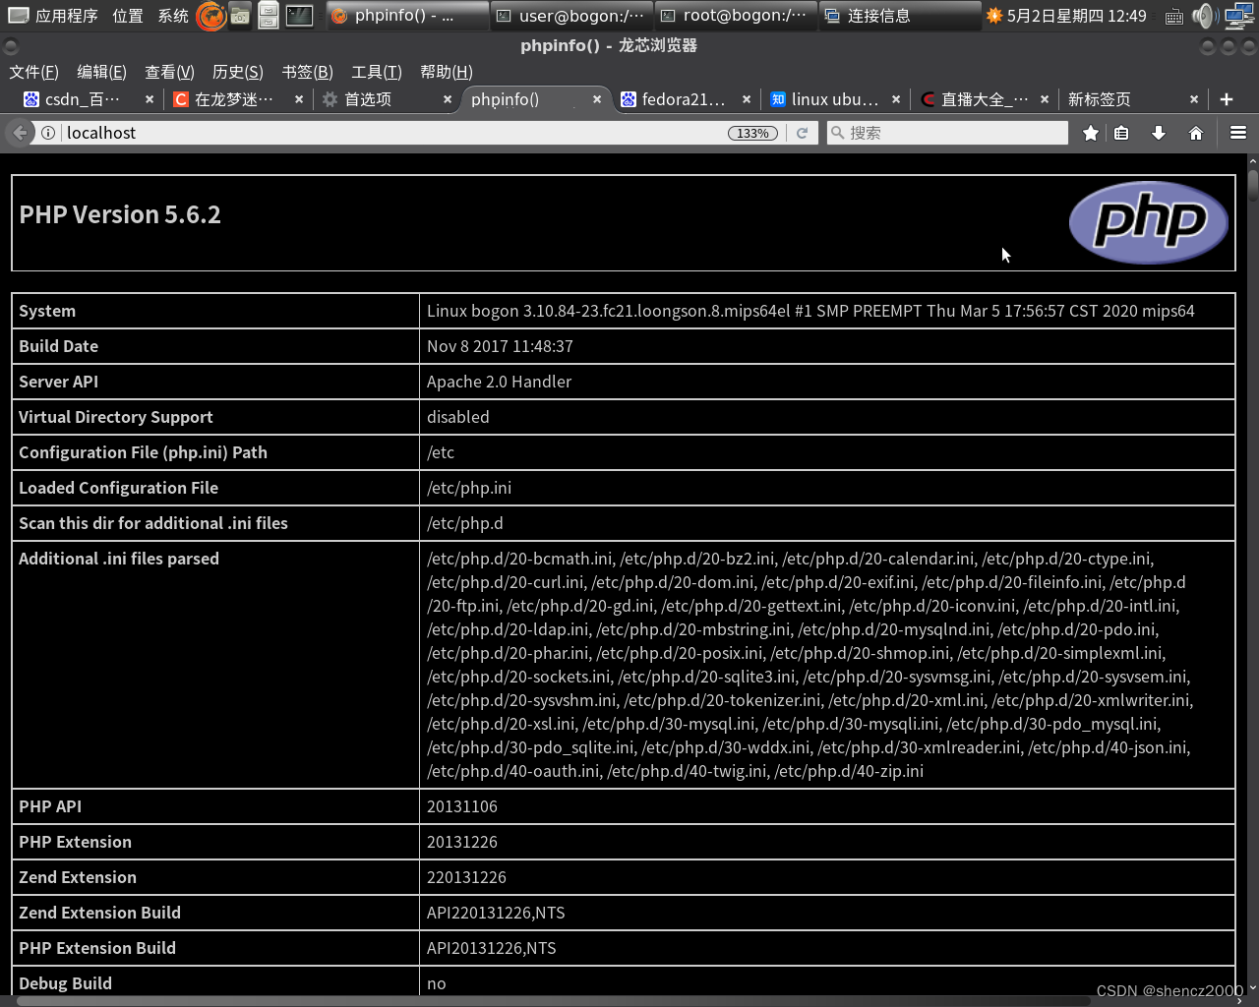
Task: Open the bookmarks list icon
Action: [x=1121, y=133]
